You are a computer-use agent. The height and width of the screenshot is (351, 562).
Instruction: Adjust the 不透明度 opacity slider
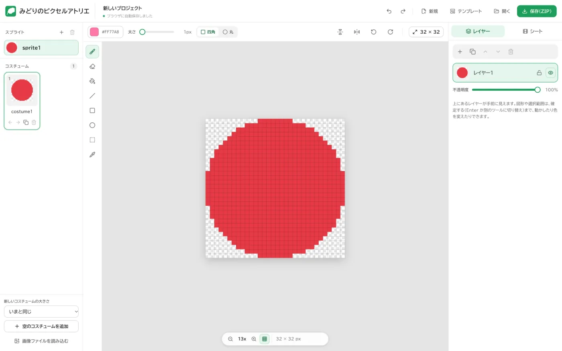pyautogui.click(x=506, y=90)
